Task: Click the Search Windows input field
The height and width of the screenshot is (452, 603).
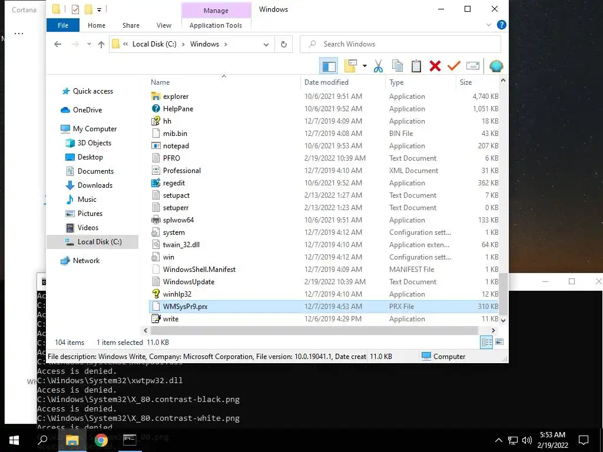Action: click(400, 44)
